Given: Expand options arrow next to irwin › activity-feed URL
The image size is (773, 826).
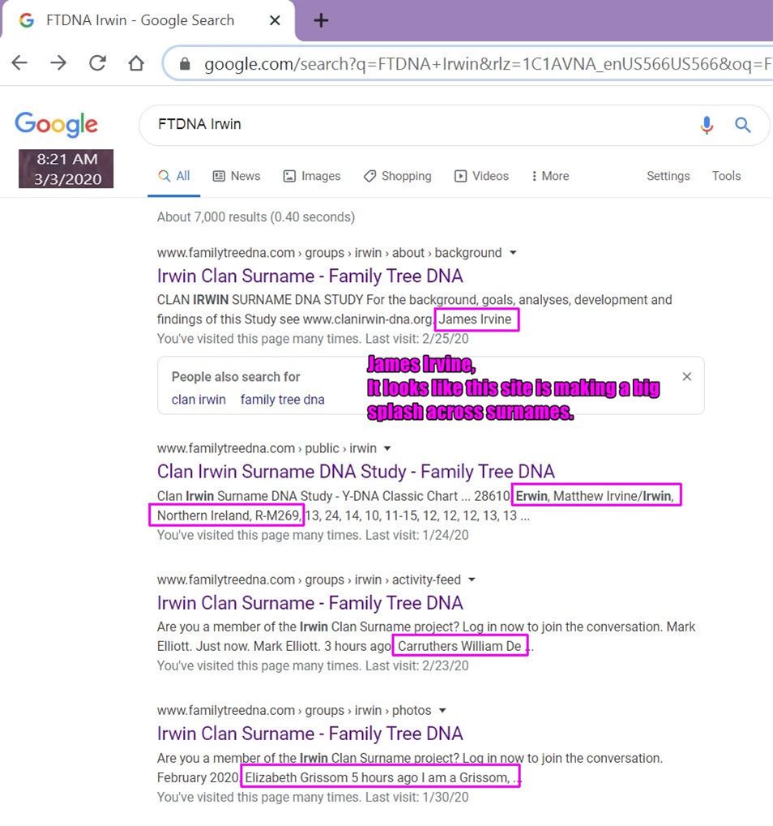Looking at the screenshot, I should 472,580.
